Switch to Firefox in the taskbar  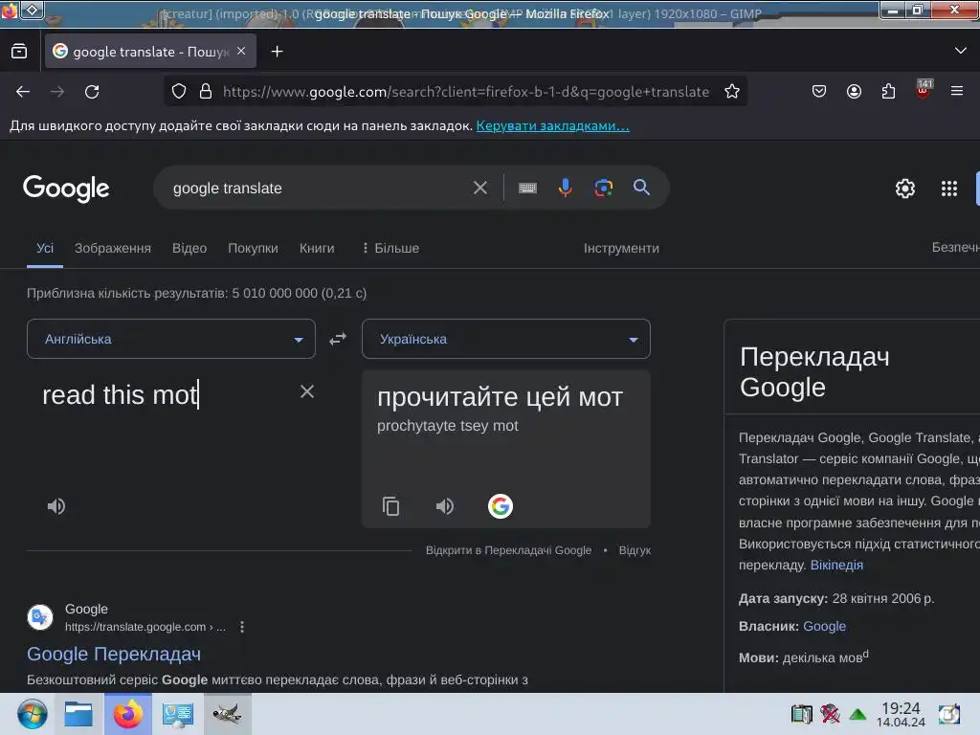coord(128,714)
